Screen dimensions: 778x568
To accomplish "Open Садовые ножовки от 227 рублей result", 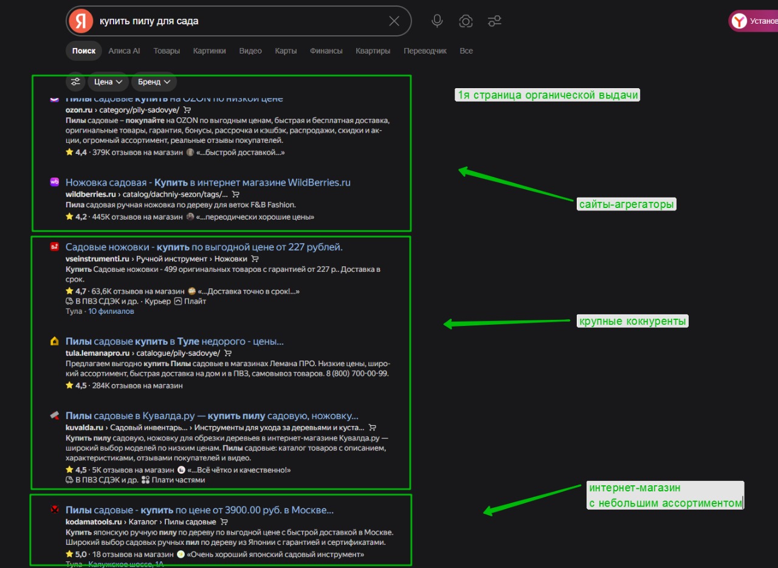I will pyautogui.click(x=204, y=248).
